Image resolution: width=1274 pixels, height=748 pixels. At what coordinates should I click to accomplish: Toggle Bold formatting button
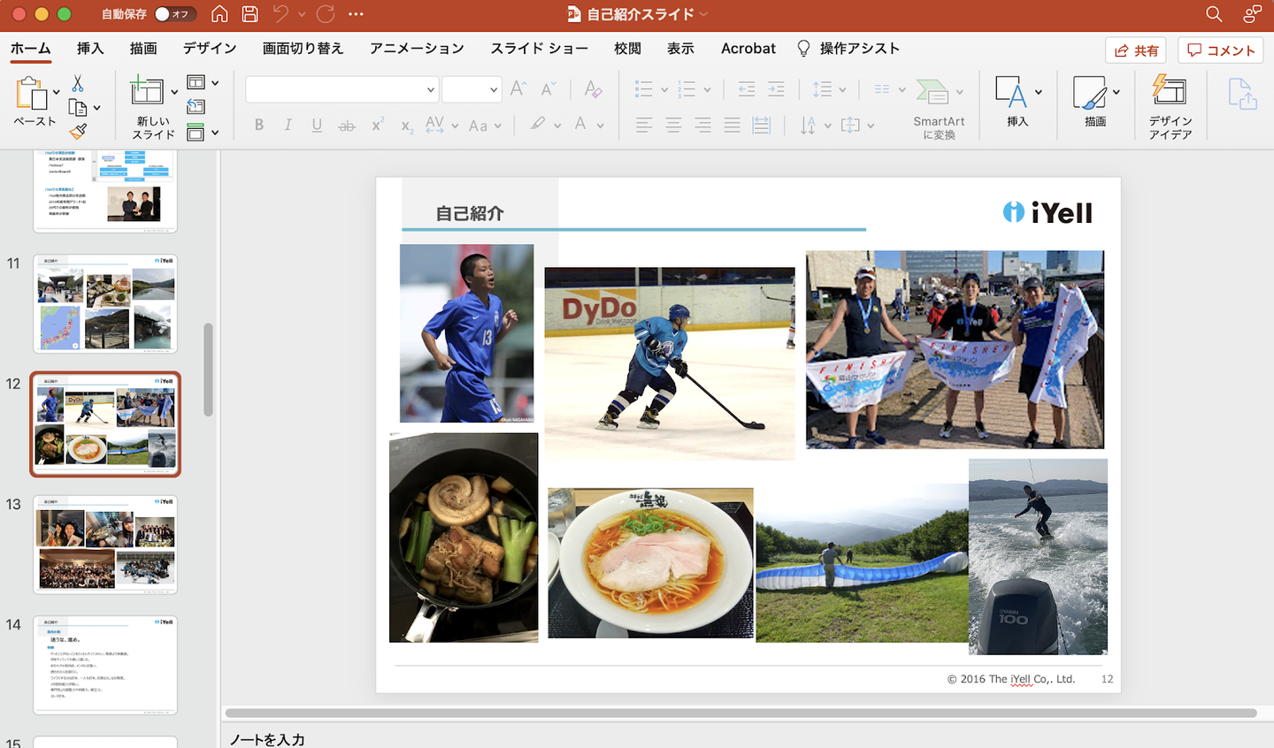pos(258,126)
